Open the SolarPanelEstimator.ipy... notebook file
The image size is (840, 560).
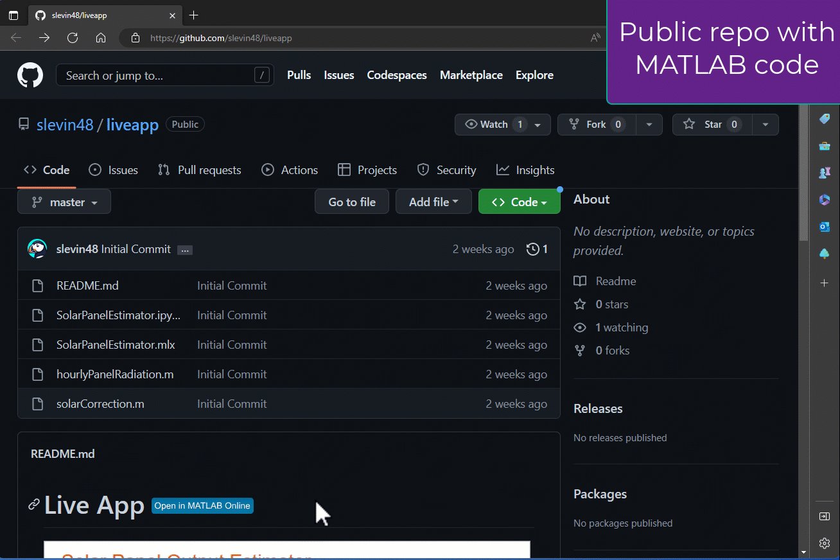(119, 315)
